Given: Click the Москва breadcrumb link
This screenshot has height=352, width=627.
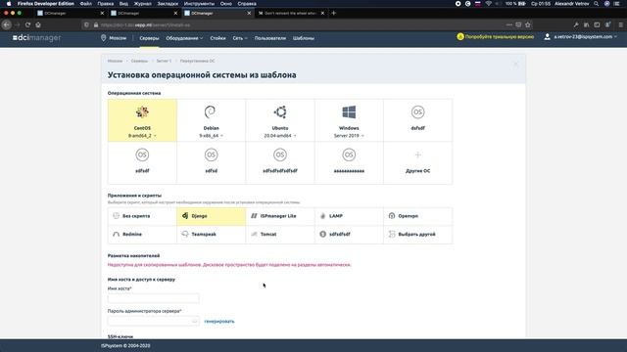Looking at the screenshot, I should pyautogui.click(x=115, y=61).
